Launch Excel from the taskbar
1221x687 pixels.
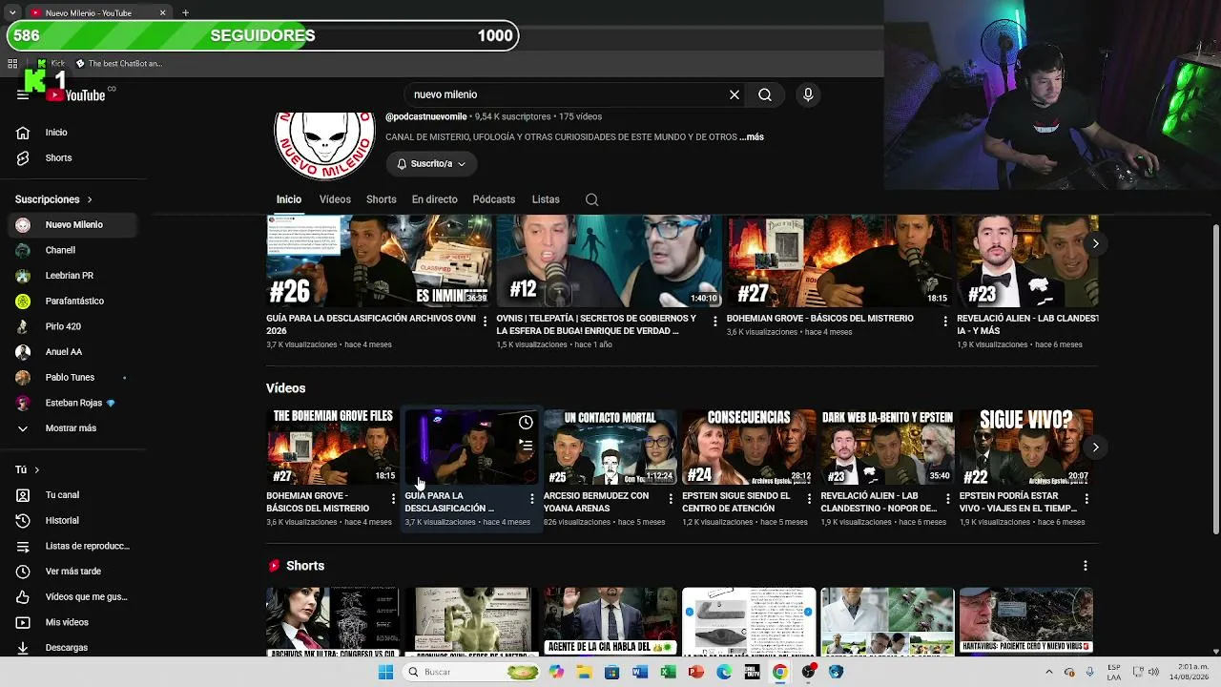click(668, 672)
